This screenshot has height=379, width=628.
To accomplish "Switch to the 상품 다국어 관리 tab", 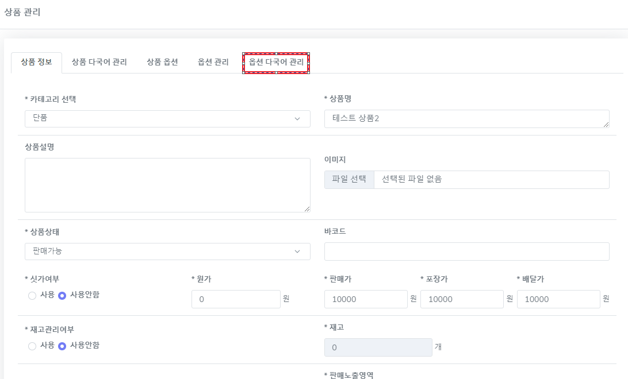I will coord(99,62).
